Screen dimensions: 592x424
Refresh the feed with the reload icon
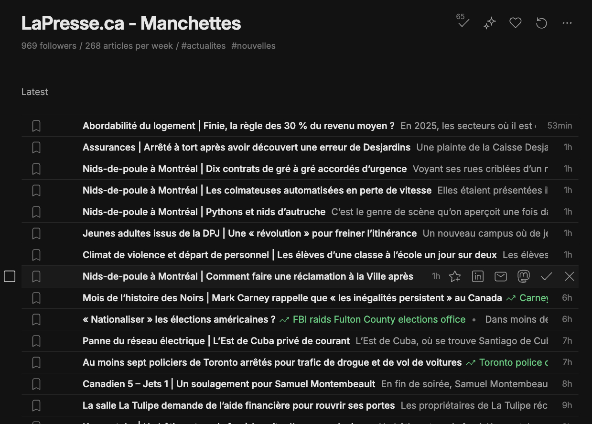[x=541, y=23]
